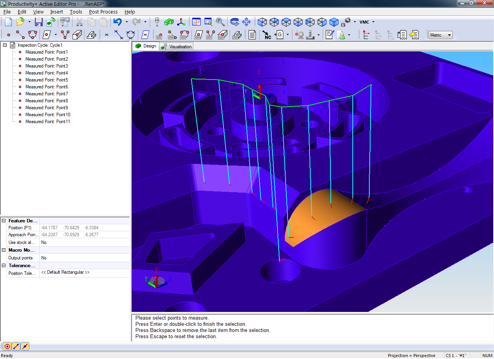Image resolution: width=494 pixels, height=359 pixels.
Task: Switch to the Visualisation tab
Action: tap(176, 47)
